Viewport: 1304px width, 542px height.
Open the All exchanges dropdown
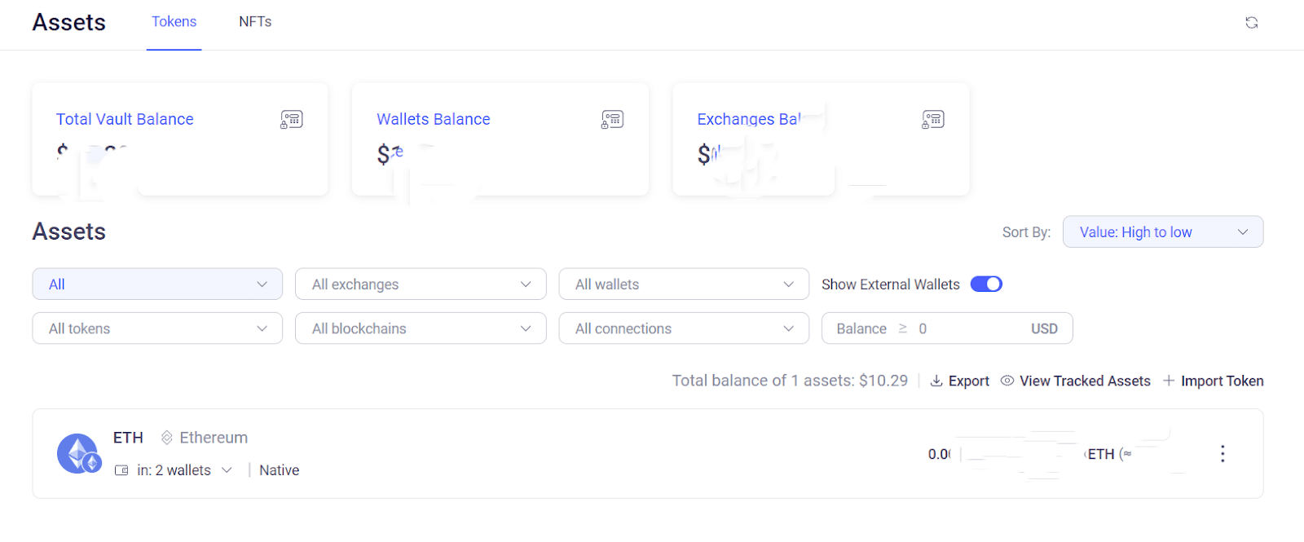(421, 284)
